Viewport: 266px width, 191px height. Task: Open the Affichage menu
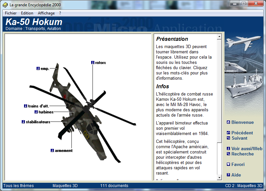[x=46, y=13]
